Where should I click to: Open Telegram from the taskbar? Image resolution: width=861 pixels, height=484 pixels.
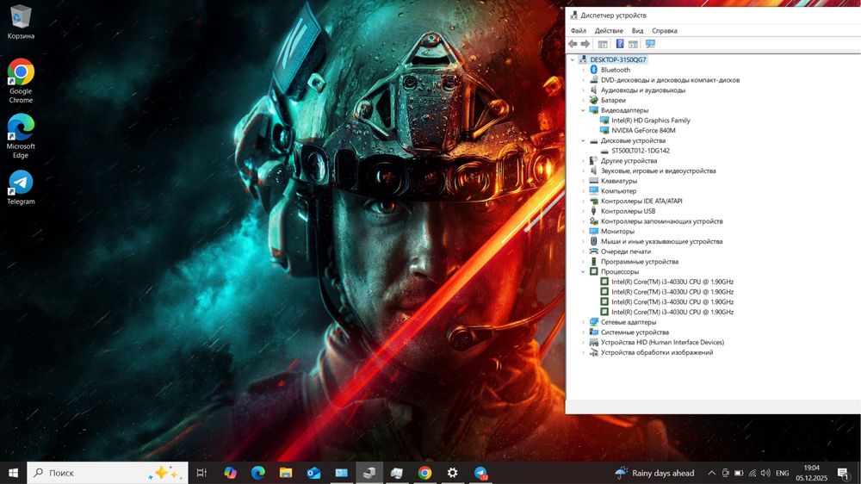480,473
